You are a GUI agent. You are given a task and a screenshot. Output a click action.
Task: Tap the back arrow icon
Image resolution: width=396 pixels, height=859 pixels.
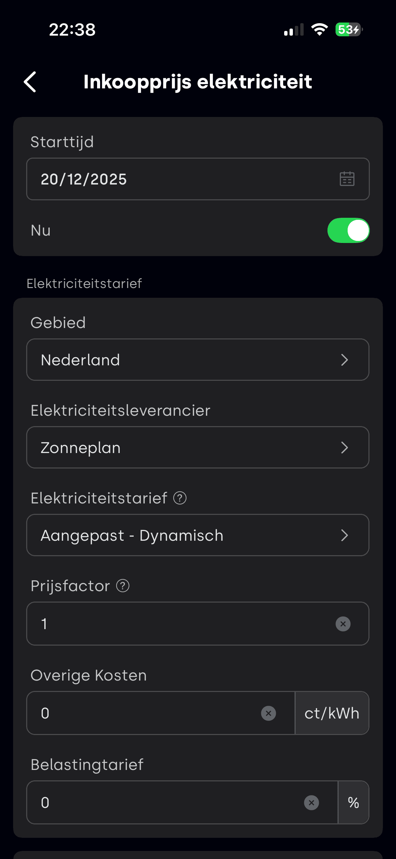(30, 82)
